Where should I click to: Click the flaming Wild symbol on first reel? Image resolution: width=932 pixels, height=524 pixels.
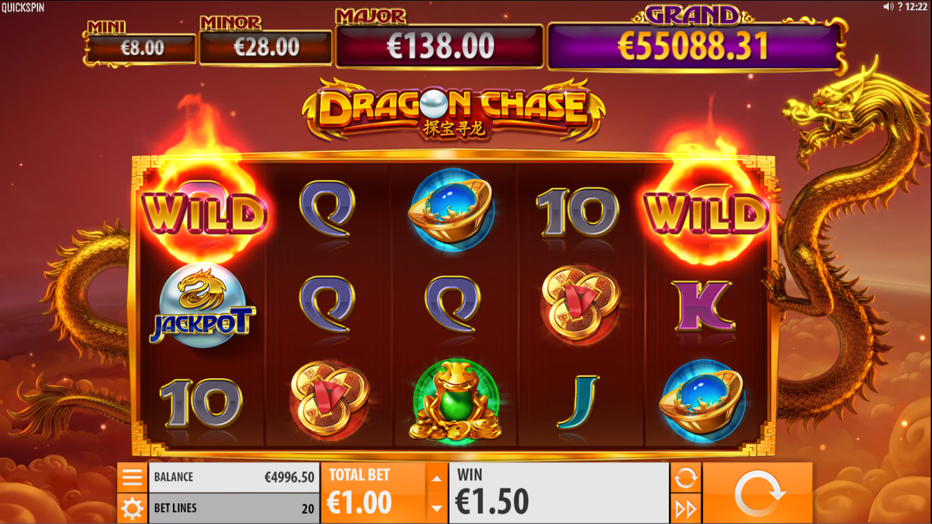pos(204,213)
